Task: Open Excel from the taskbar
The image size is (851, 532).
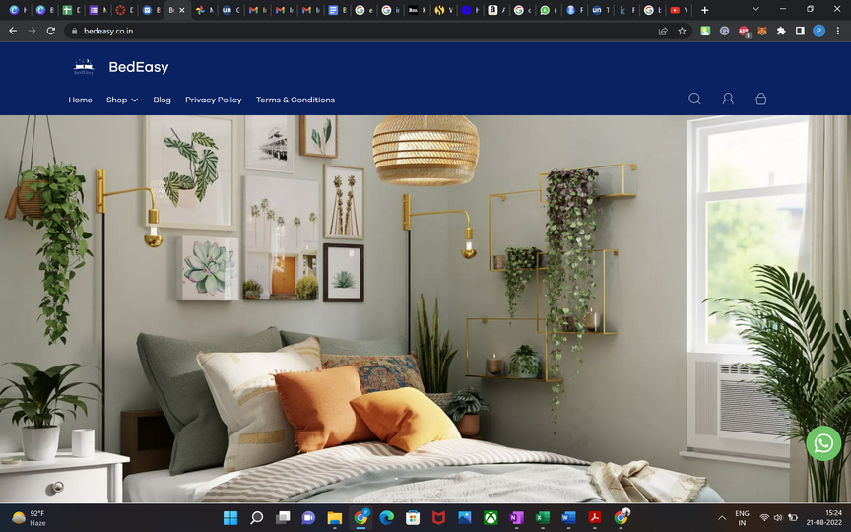Action: click(542, 518)
